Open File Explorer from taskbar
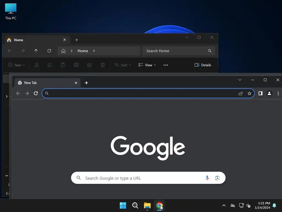Image resolution: width=282 pixels, height=212 pixels. click(x=147, y=205)
